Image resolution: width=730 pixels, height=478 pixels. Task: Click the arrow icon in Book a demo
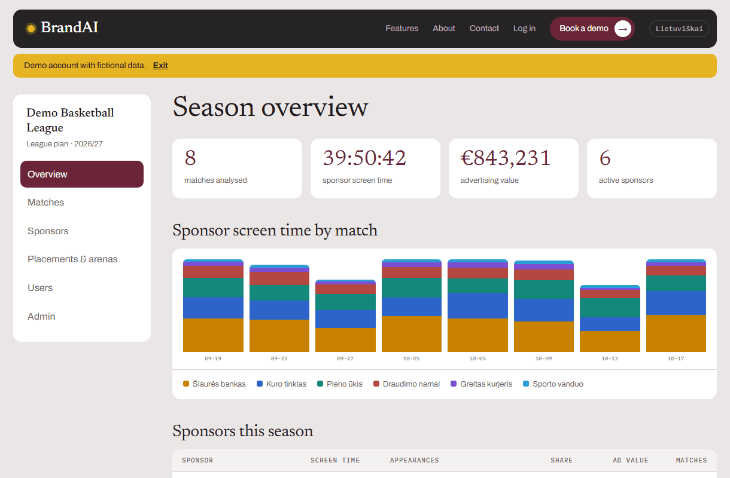(623, 28)
